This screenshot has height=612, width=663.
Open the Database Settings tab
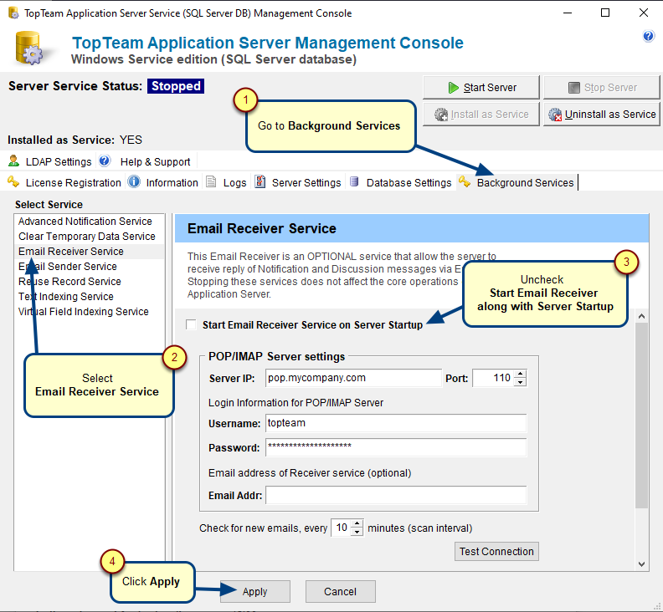[x=401, y=182]
